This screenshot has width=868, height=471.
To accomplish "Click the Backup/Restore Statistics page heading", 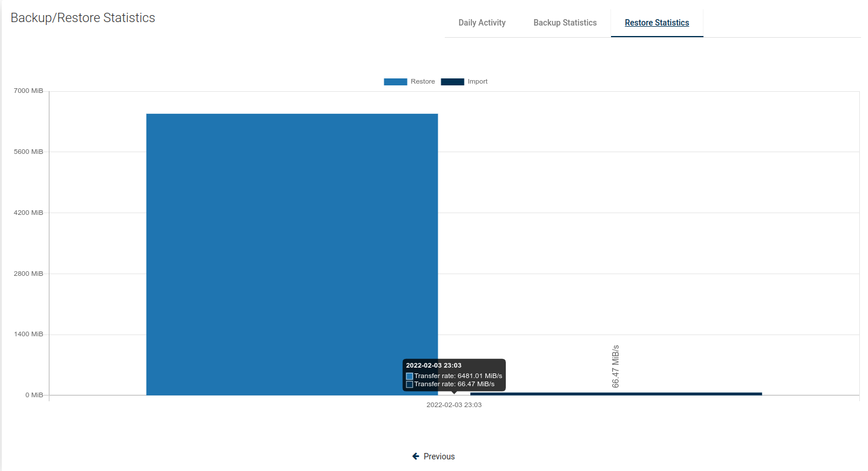I will [83, 18].
